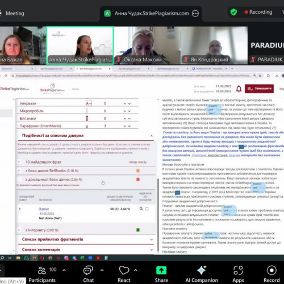The width and height of the screenshot is (284, 284).
Task: Click the magnifier icon in source row
Action: (141, 208)
